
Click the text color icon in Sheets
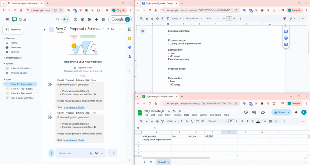[x=258, y=121]
